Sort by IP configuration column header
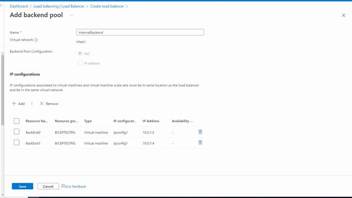The image size is (352, 198). pyautogui.click(x=125, y=121)
